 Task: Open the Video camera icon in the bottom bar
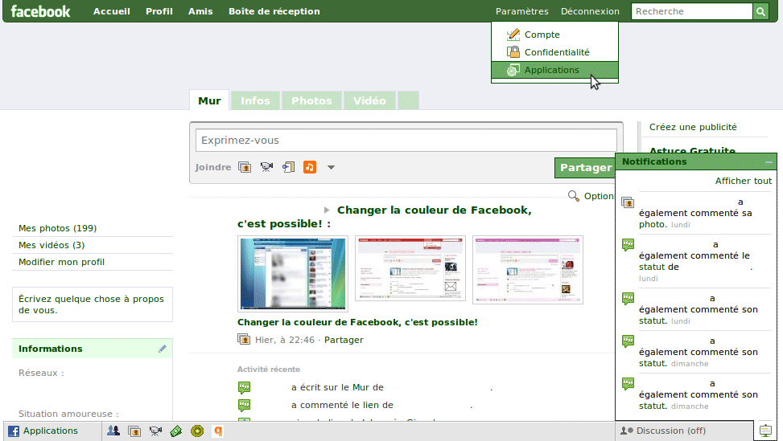155,431
